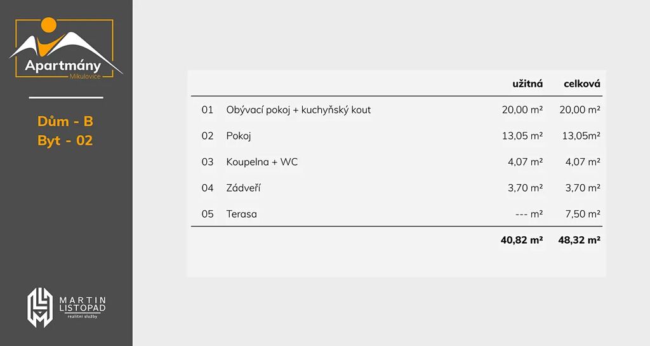The height and width of the screenshot is (346, 650).
Task: Click the 7,50 m² Terasa area value
Action: coord(583,214)
